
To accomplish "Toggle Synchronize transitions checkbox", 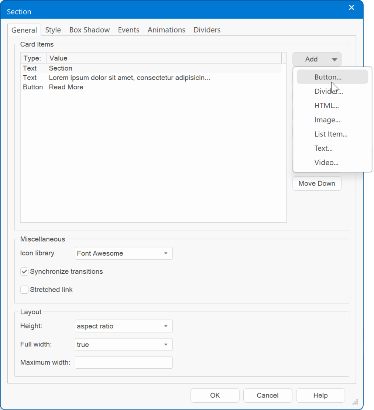I will tap(24, 271).
